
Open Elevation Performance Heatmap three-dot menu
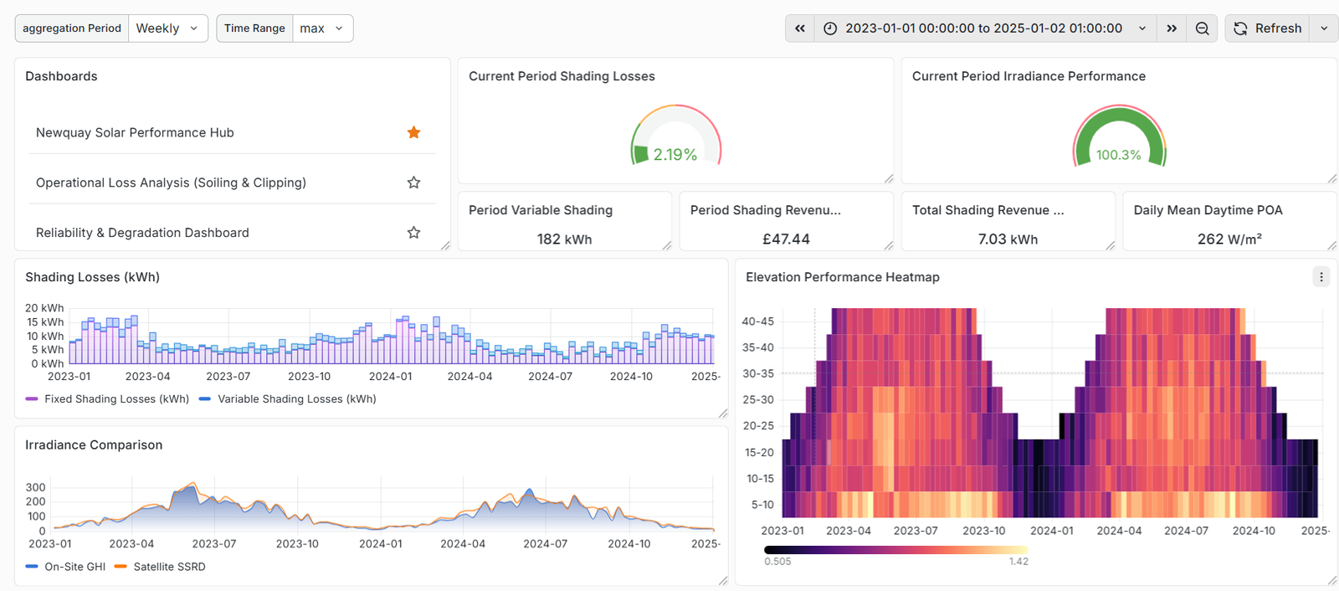coord(1321,277)
